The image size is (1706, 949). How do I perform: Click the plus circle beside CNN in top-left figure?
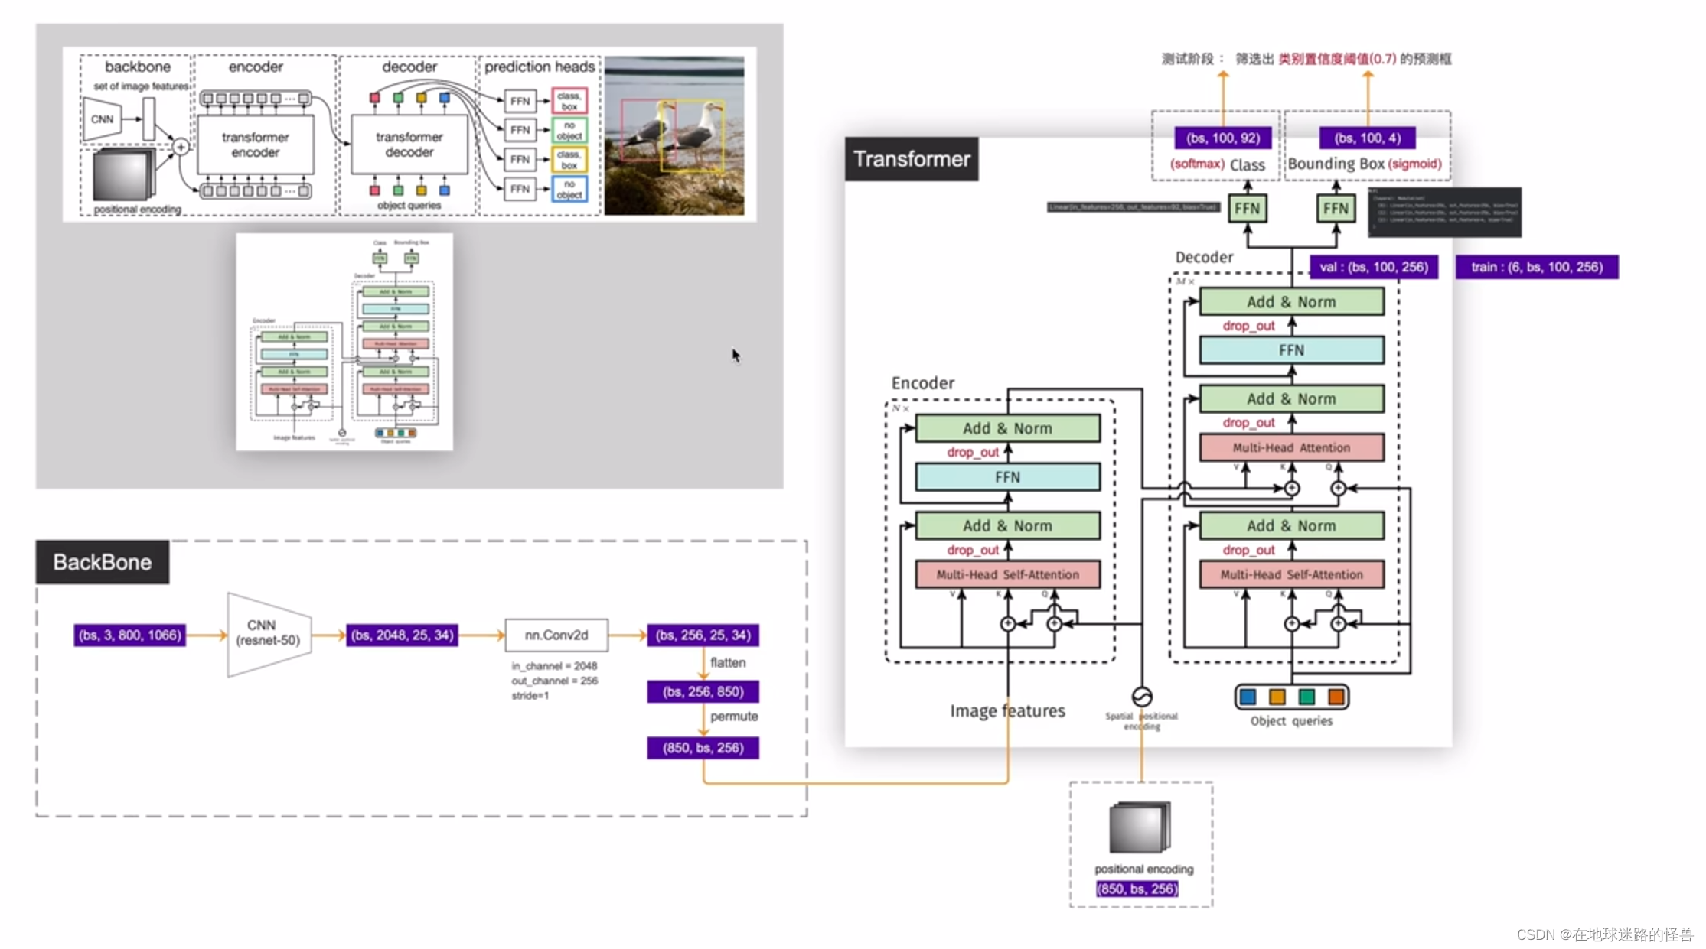click(x=181, y=146)
